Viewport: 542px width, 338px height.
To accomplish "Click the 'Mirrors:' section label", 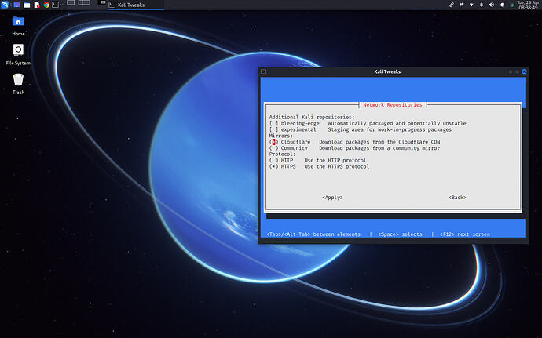I will coord(281,136).
